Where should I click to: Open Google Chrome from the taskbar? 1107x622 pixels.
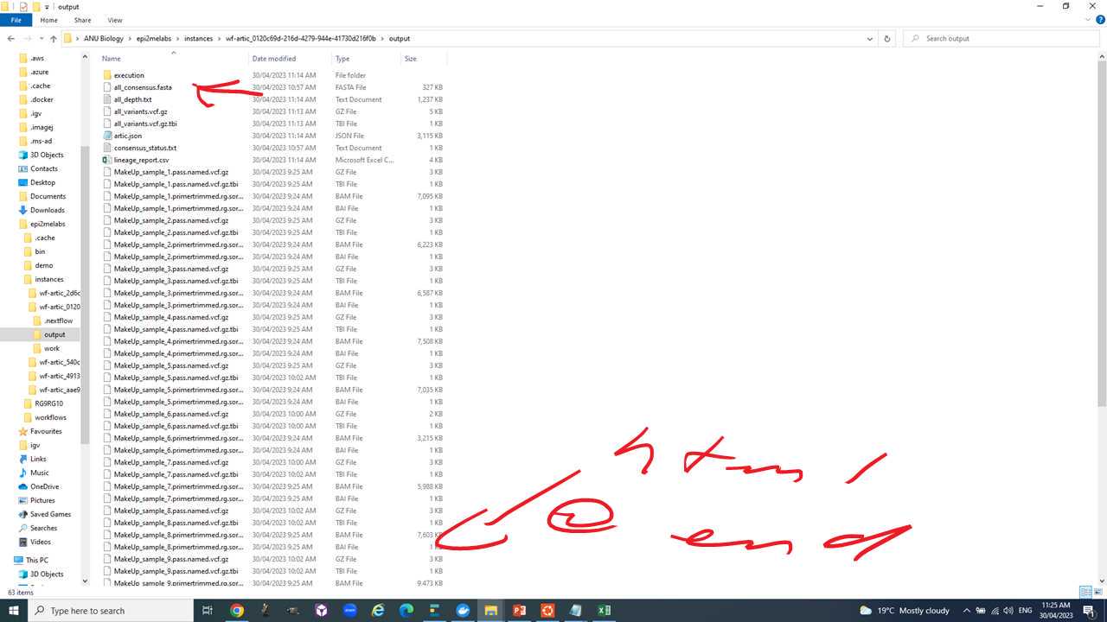[x=236, y=611]
